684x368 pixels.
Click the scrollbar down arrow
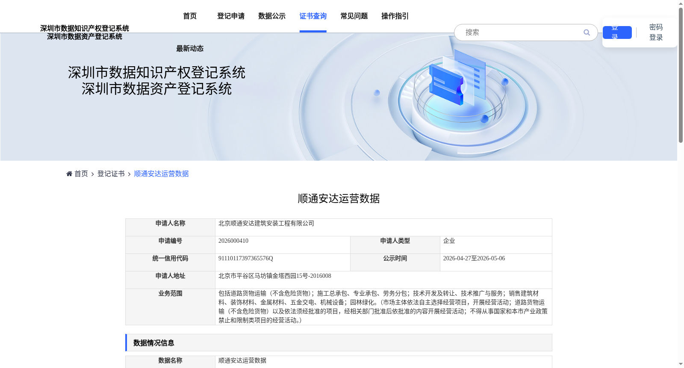pyautogui.click(x=681, y=364)
